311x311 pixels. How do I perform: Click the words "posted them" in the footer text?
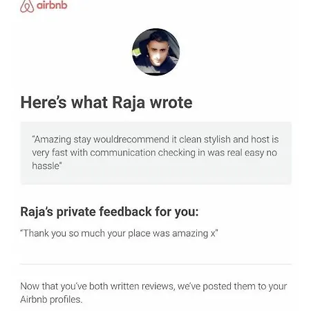(229, 286)
